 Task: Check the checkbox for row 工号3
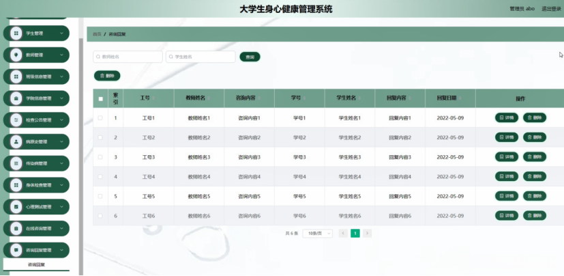click(x=100, y=157)
